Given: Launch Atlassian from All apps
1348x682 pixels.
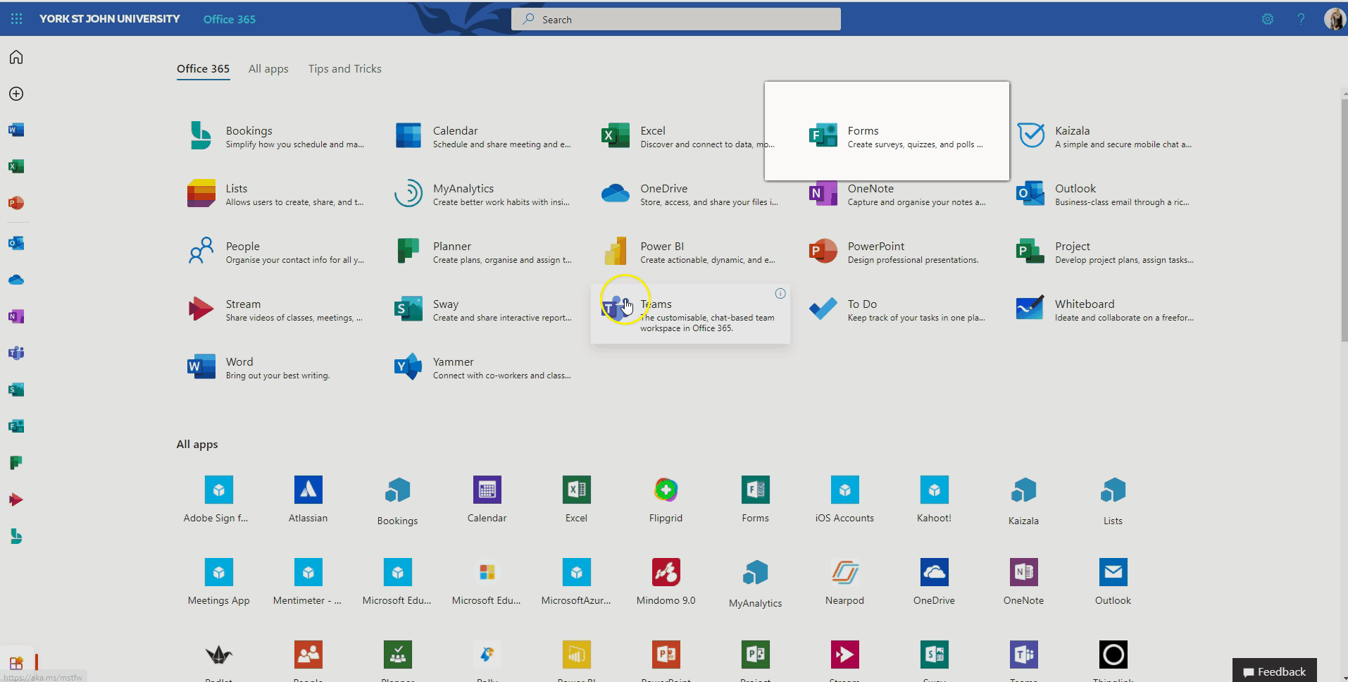Looking at the screenshot, I should click(x=308, y=499).
